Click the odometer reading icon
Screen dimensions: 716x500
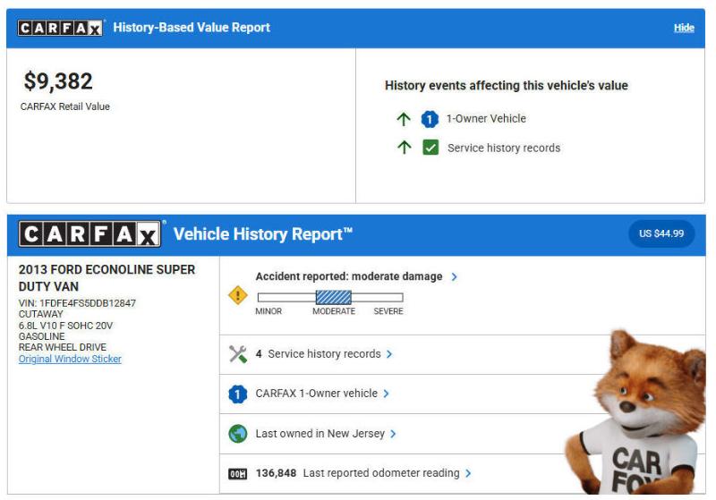pyautogui.click(x=238, y=472)
